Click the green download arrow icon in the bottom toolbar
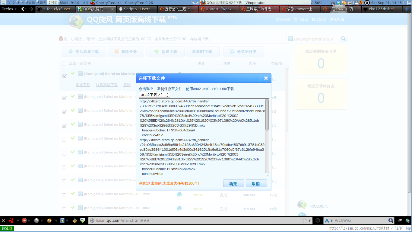Viewport: 412px width, 232px height. click(82, 221)
